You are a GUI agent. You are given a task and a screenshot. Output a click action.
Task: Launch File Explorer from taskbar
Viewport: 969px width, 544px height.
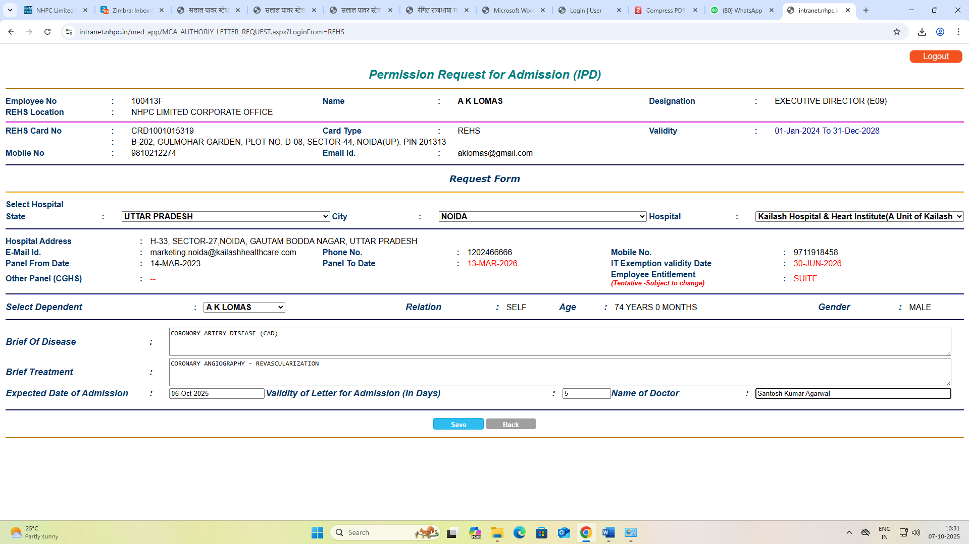pos(497,532)
